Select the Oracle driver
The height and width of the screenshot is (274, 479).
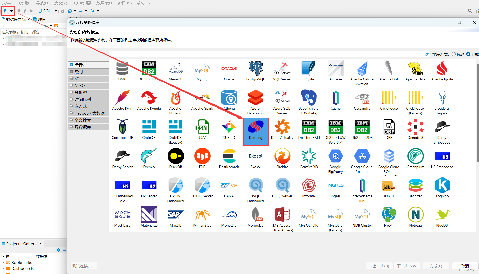pos(229,71)
